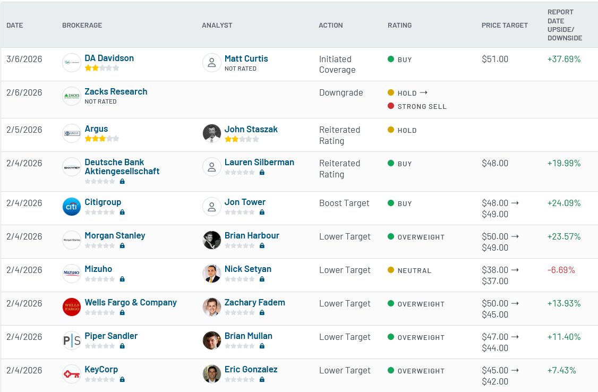Click John Staszak's profile photo
The height and width of the screenshot is (392, 598).
212,133
